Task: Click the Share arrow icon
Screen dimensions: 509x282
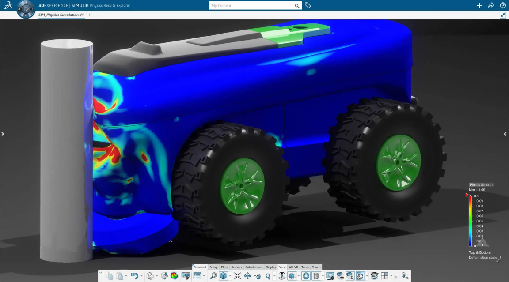Action: [491, 5]
